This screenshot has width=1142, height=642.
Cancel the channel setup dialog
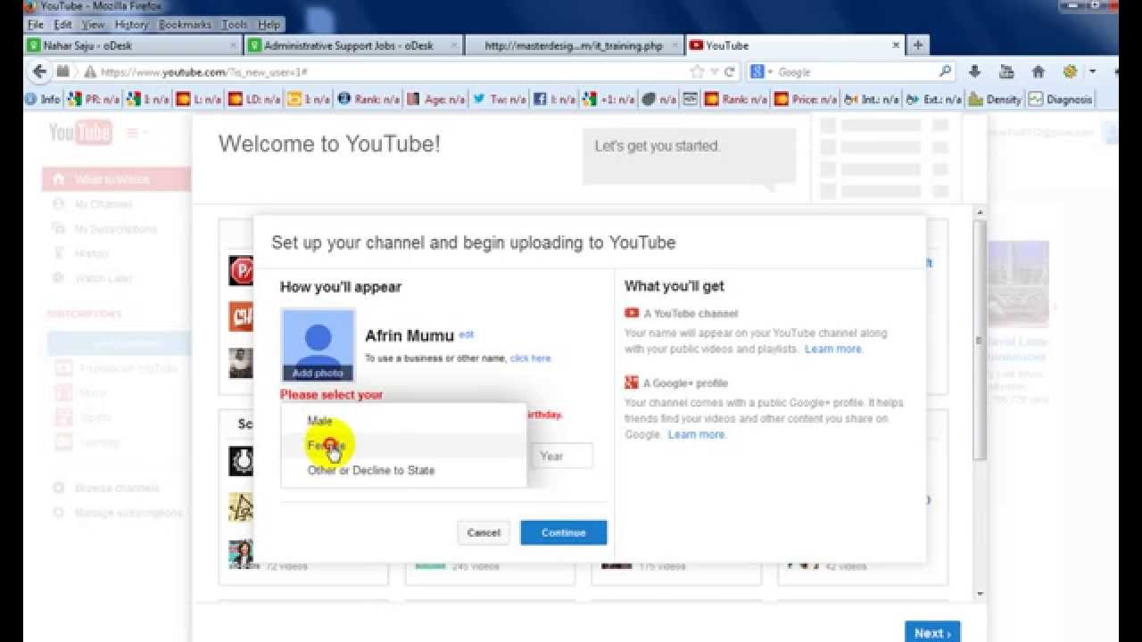click(484, 532)
